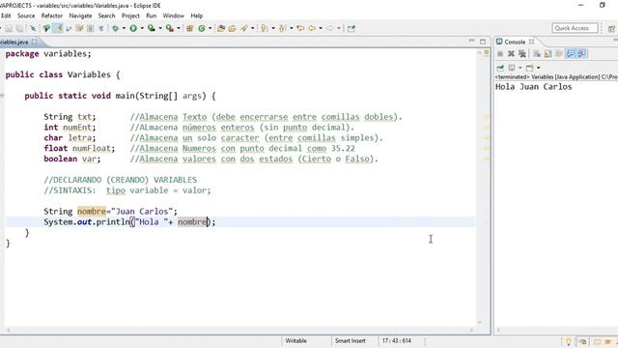618x348 pixels.
Task: Click Terminate square icon in Console
Action: click(500, 54)
